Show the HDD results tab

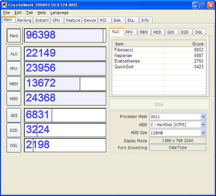(x=158, y=32)
